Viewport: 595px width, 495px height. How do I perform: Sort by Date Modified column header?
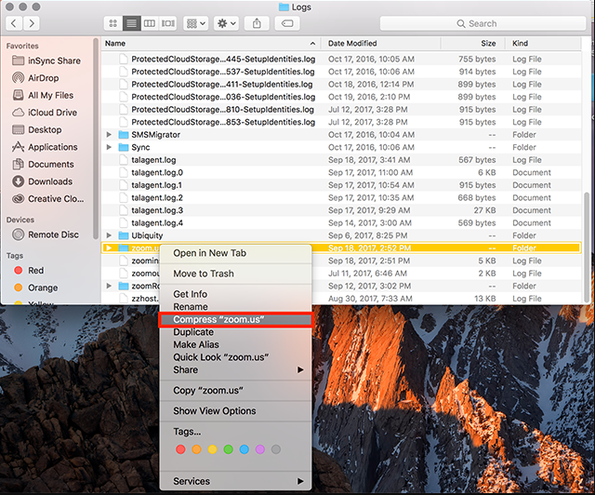(380, 44)
